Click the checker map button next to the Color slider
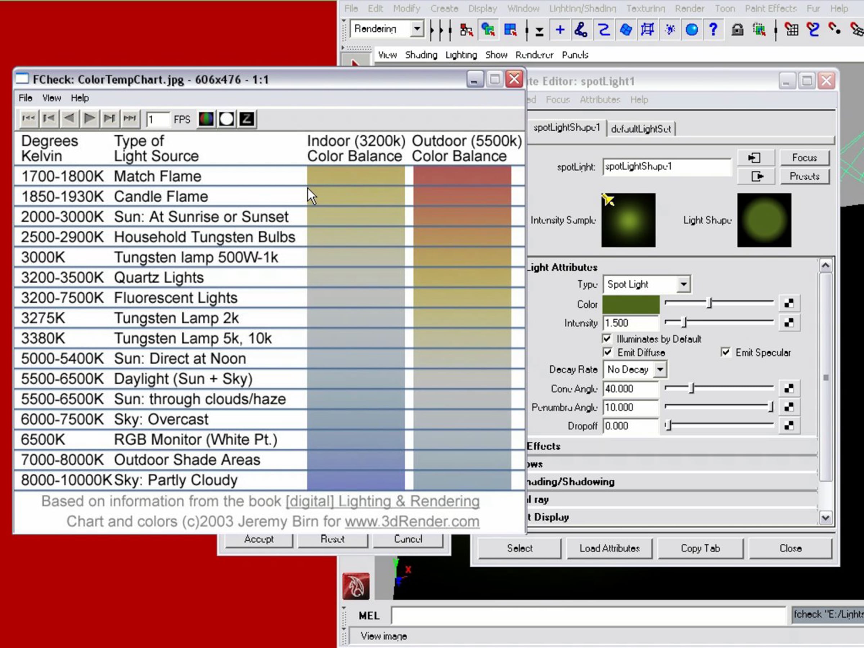The image size is (864, 648). click(789, 303)
